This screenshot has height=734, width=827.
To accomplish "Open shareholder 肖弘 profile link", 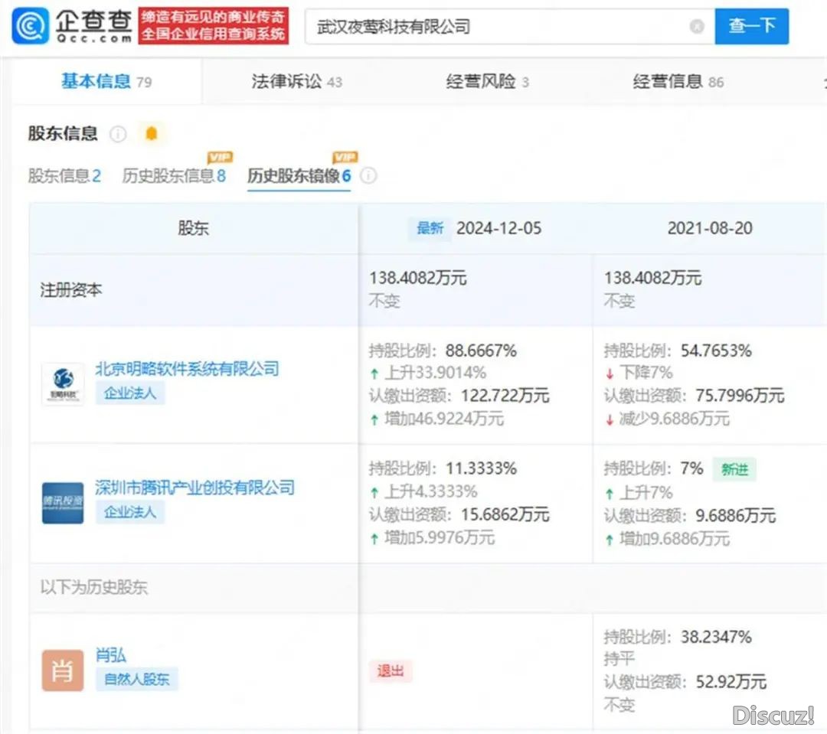I will tap(111, 655).
